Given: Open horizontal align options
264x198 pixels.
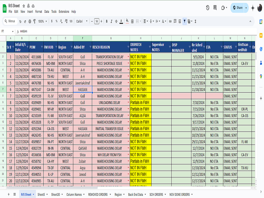Looking at the screenshot, I should [145, 21].
